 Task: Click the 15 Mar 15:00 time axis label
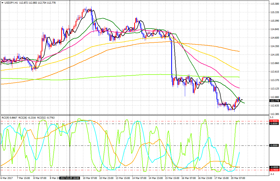coord(172,178)
